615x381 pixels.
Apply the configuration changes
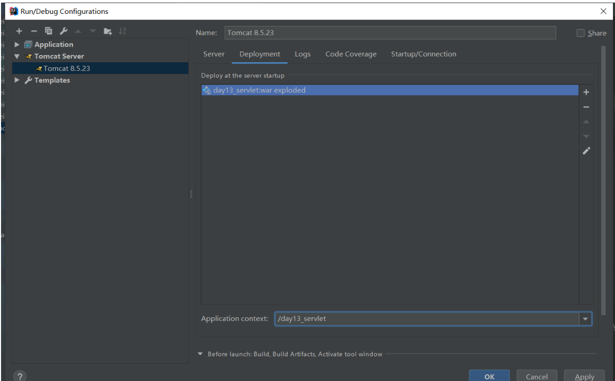(585, 375)
